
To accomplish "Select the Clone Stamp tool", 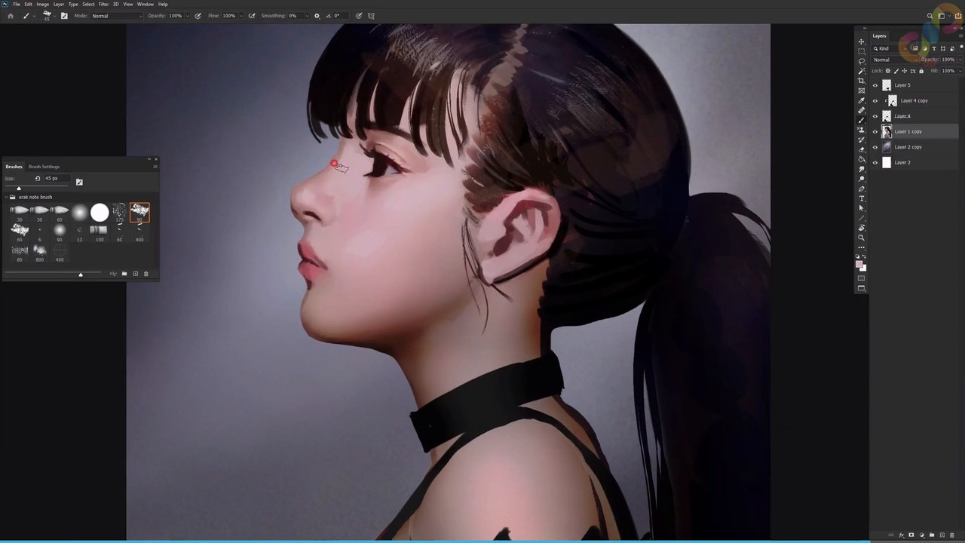I will pyautogui.click(x=862, y=130).
